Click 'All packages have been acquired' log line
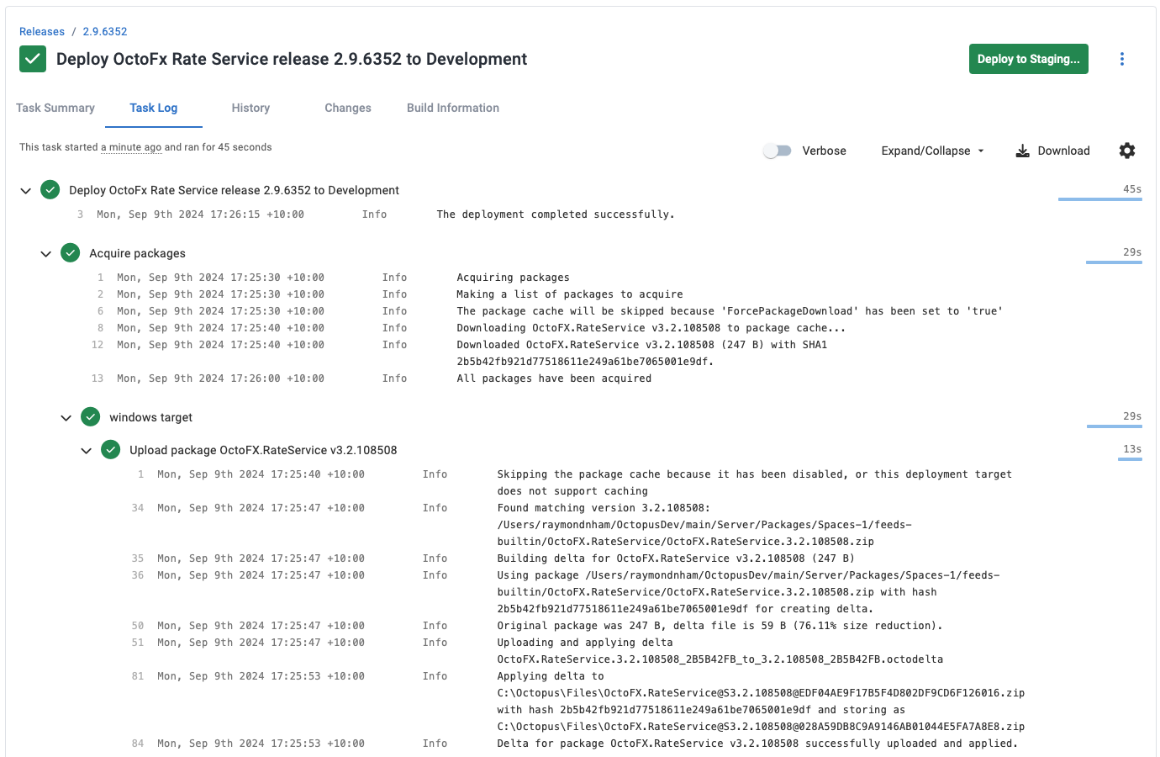The image size is (1160, 757). [x=554, y=378]
